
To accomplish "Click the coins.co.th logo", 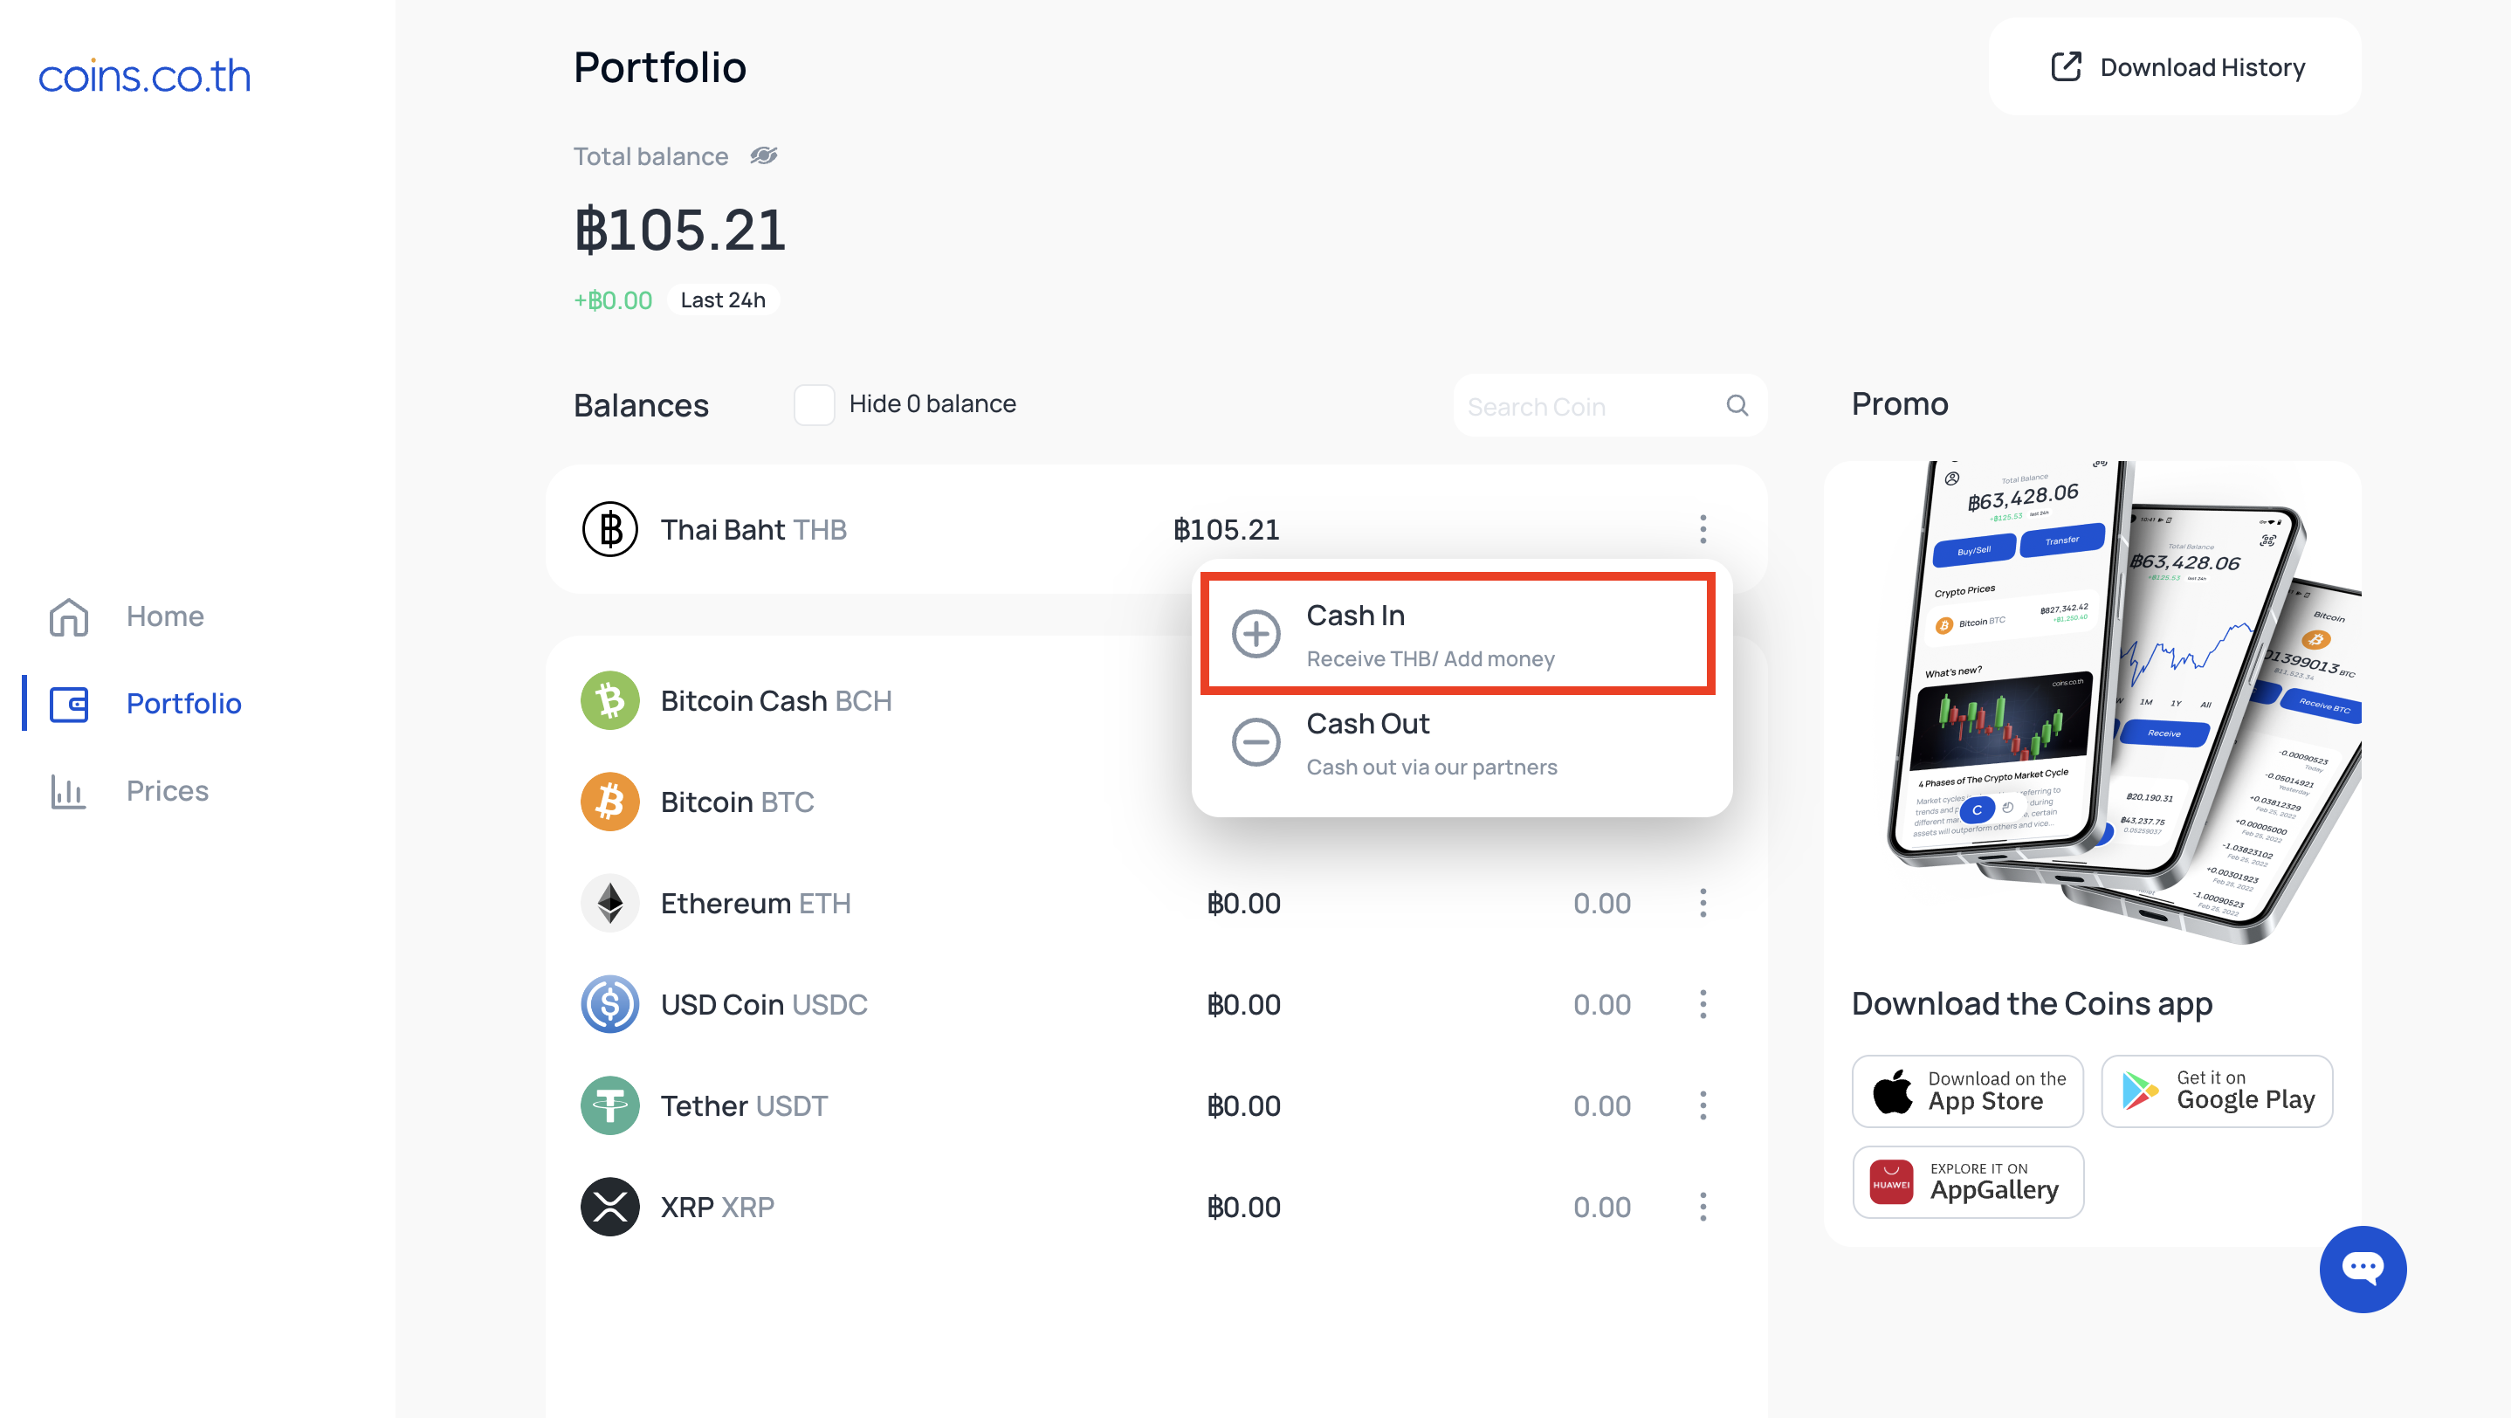I will [144, 76].
